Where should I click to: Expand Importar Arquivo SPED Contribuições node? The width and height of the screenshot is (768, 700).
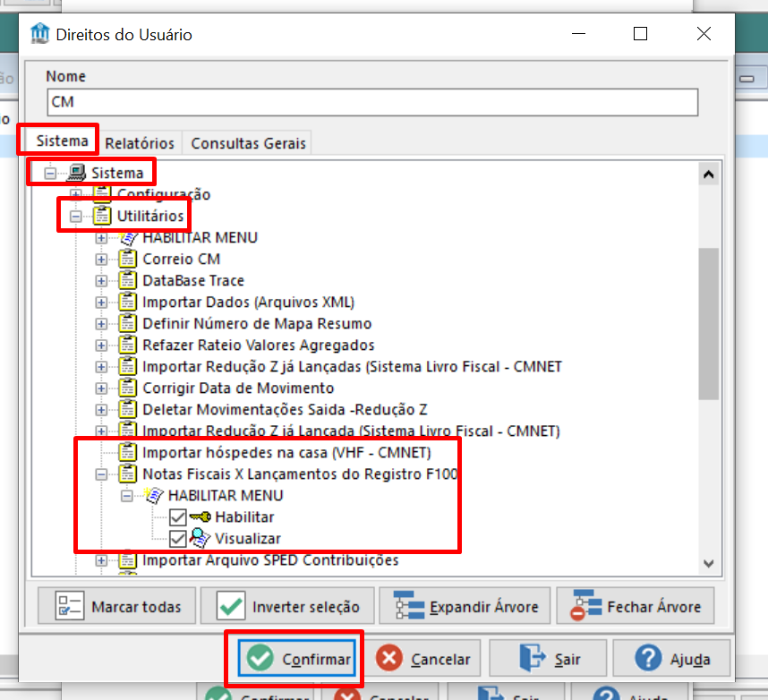pos(101,560)
